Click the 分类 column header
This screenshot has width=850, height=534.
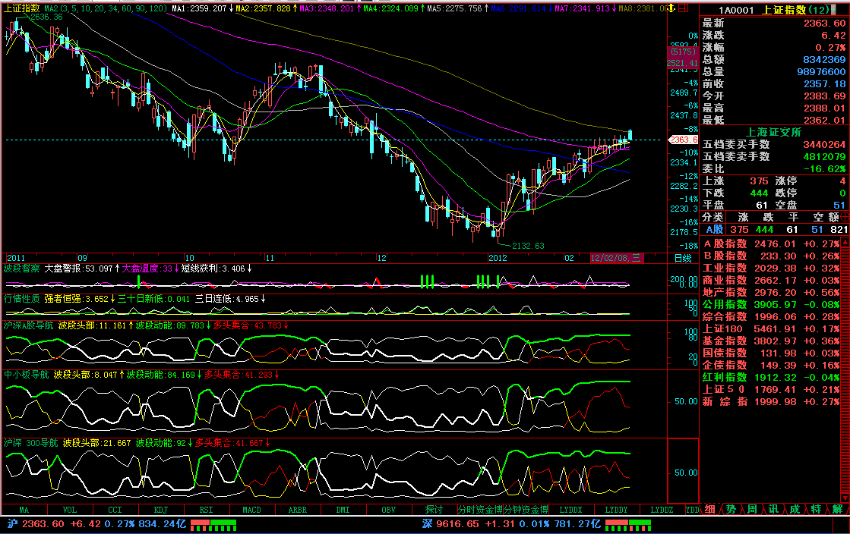(713, 217)
